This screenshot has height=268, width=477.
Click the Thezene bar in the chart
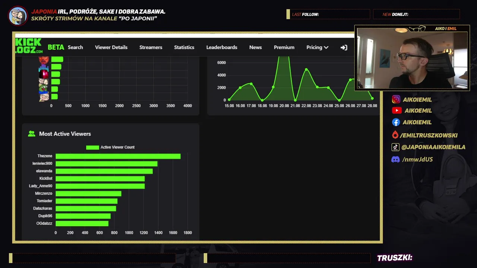pyautogui.click(x=118, y=156)
